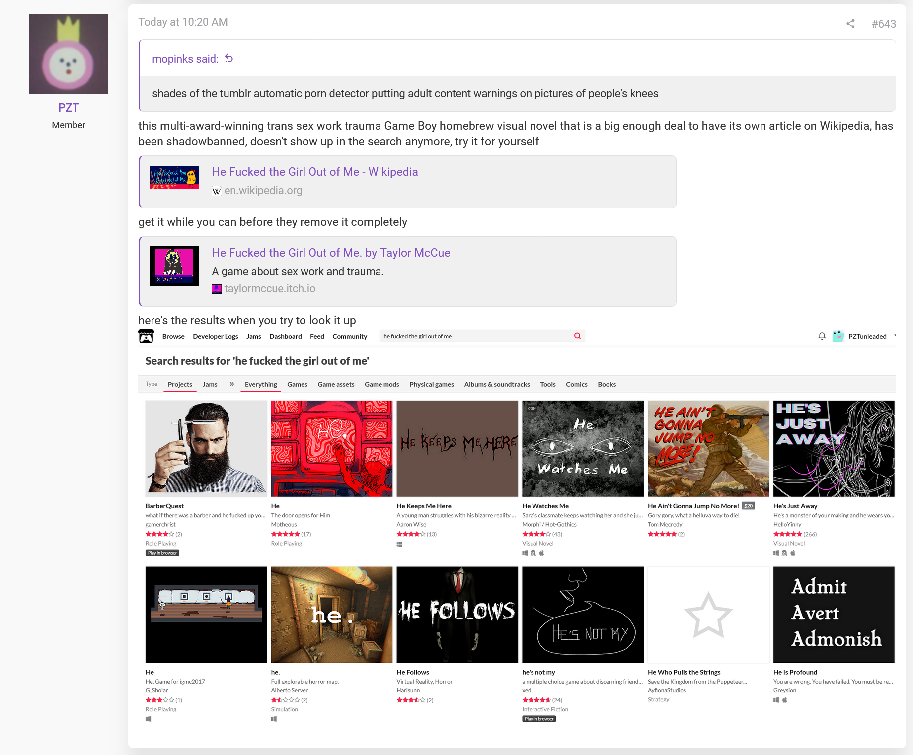Filter results by Books tab
The height and width of the screenshot is (755, 913).
tap(607, 384)
